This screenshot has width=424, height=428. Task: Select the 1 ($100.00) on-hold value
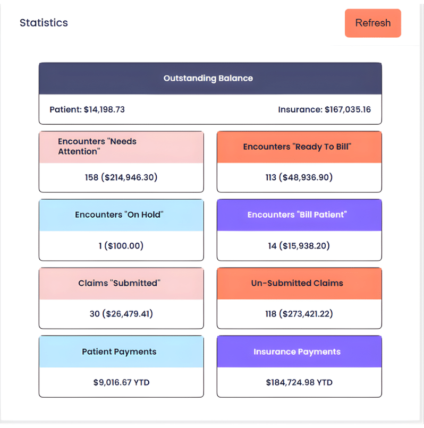click(x=121, y=246)
